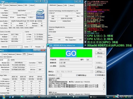Viewport: 133px width, 99px height.
Task: Click the 开始 start button in ORTHOS
Action: point(100,49)
